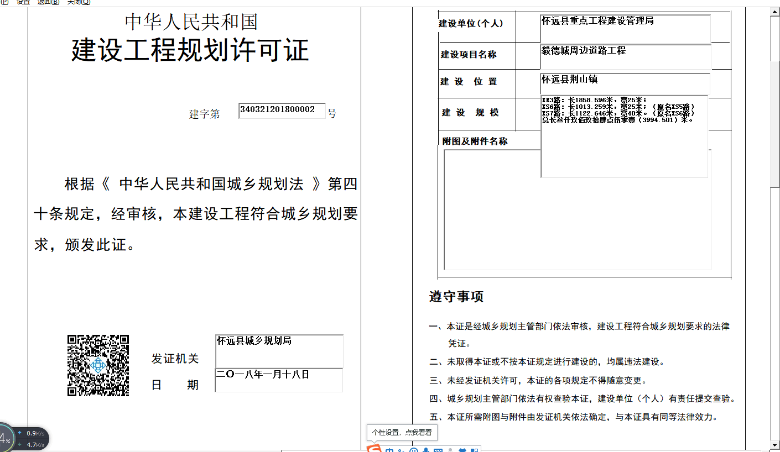Click the 遵守事项 heading
Image resolution: width=780 pixels, height=452 pixels.
[456, 297]
